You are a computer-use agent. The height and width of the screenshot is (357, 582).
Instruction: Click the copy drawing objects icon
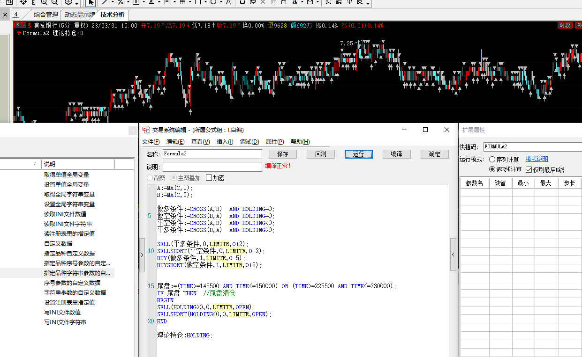point(253,2)
